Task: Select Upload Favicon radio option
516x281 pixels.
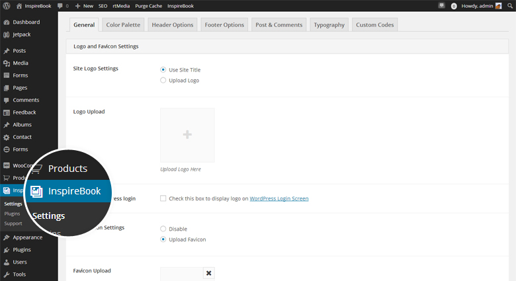Action: pos(163,239)
